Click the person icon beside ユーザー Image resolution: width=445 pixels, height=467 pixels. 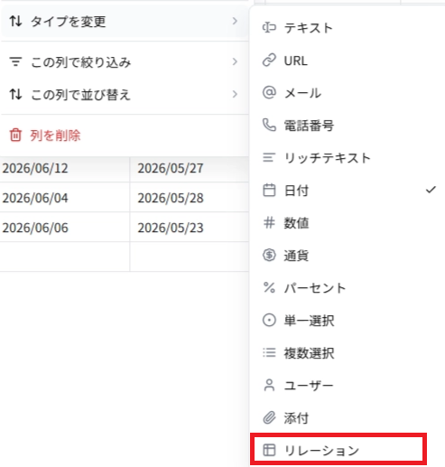coord(269,385)
